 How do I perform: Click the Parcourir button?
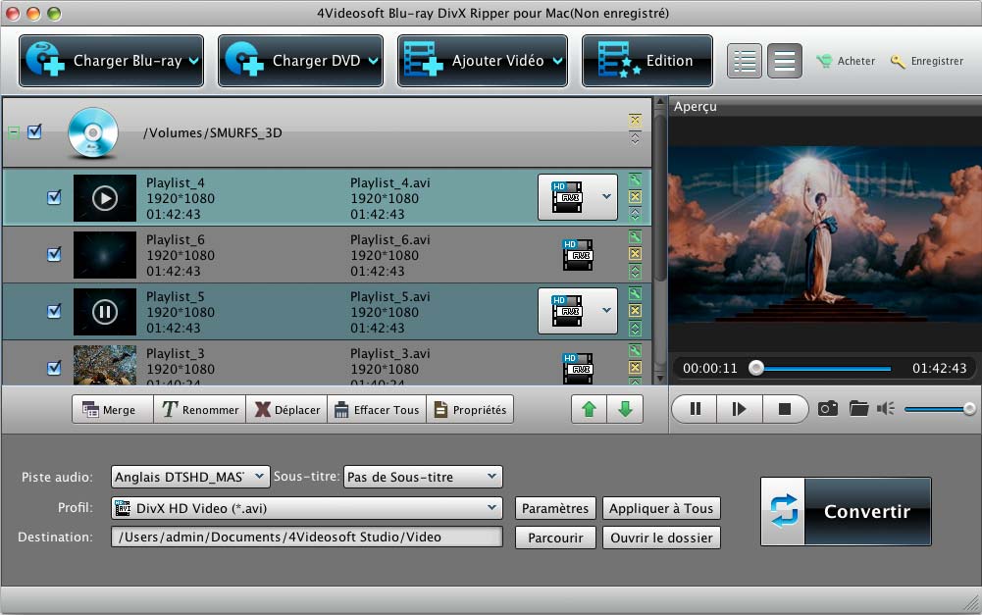555,538
